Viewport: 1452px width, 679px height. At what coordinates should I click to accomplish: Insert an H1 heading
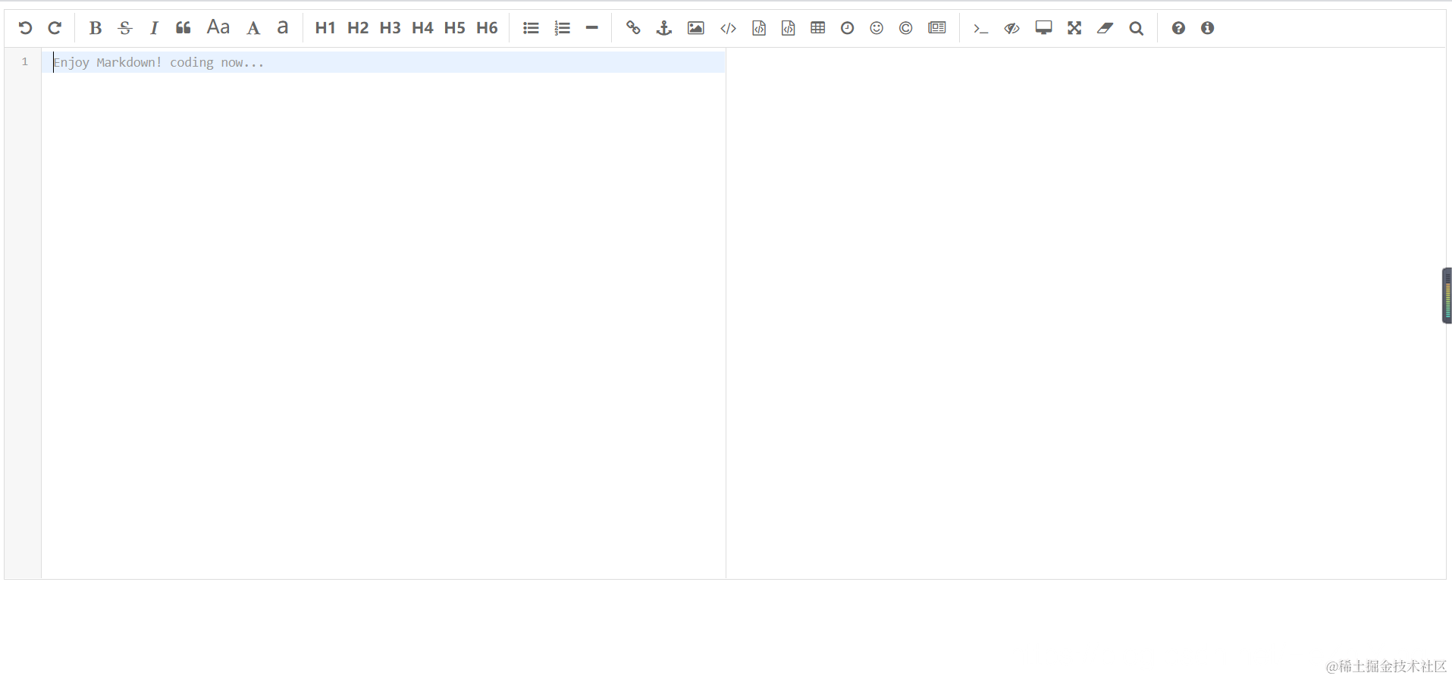click(x=325, y=28)
